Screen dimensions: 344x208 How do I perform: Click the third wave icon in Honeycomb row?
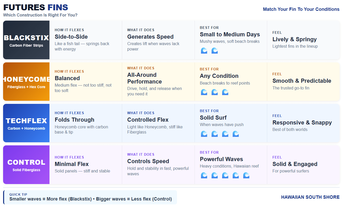225,92
